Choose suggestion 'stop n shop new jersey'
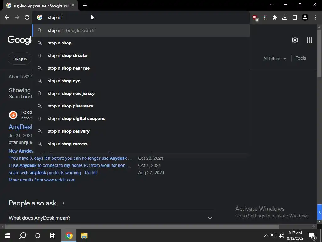Viewport: 322px width, 242px height. pyautogui.click(x=141, y=93)
